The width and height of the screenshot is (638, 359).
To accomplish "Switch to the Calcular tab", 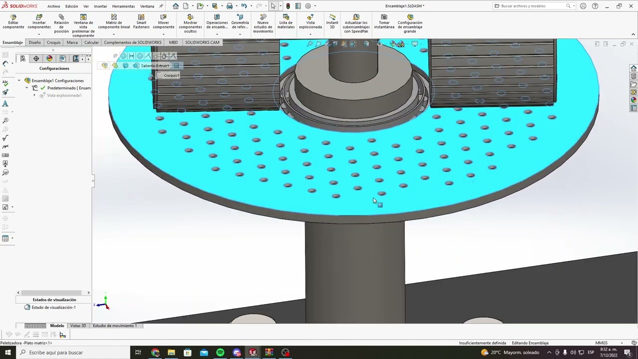I will point(91,42).
